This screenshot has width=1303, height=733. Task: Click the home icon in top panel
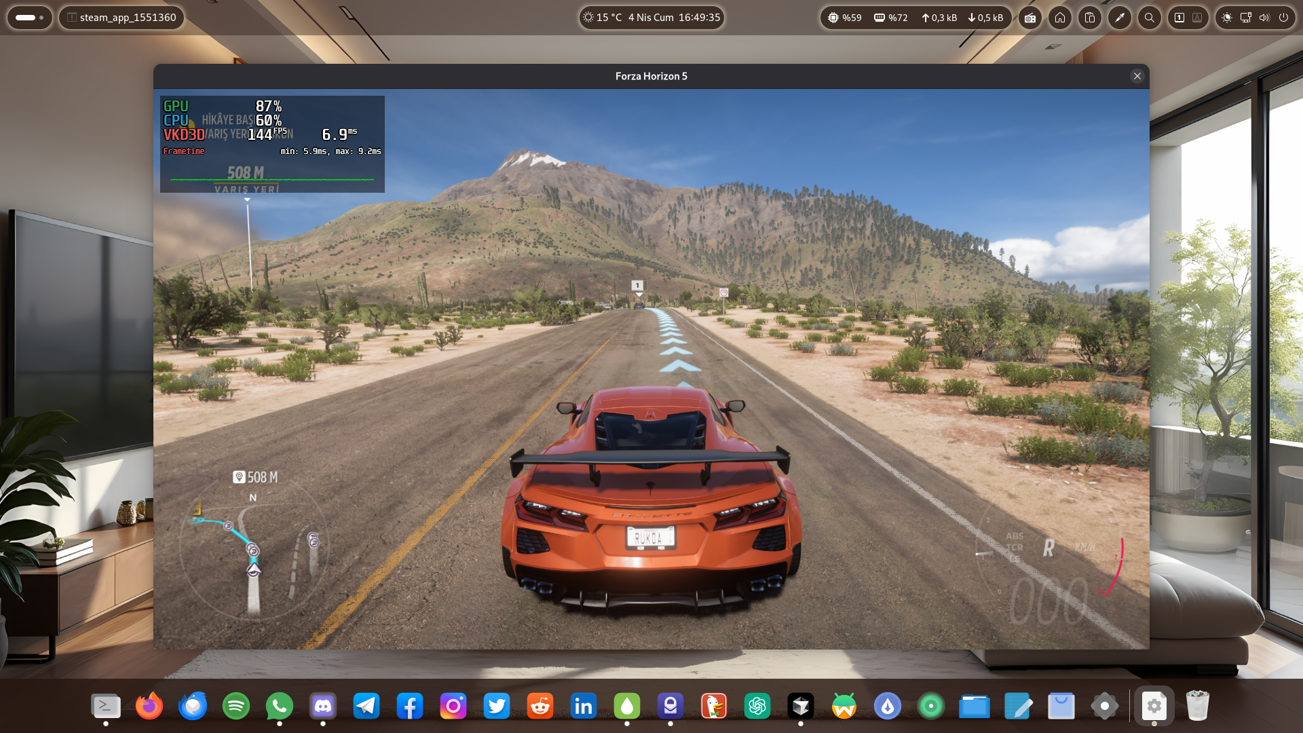coord(1060,18)
